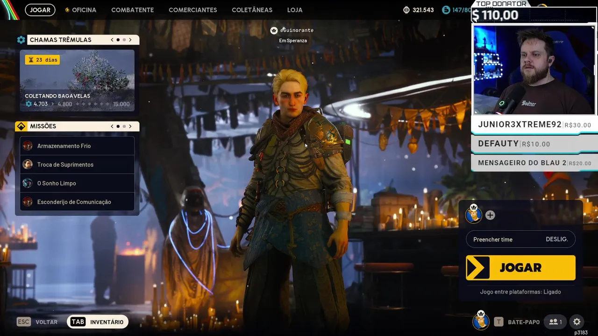Click the blue token icon beside 147/80
This screenshot has width=598, height=336.
point(446,10)
